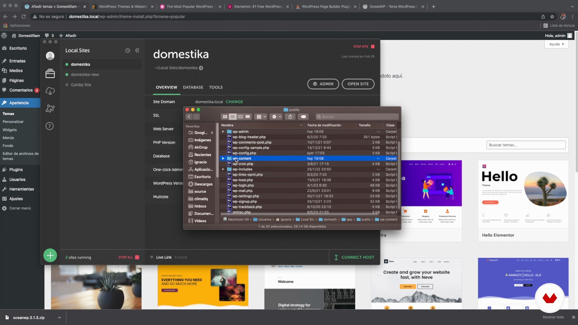Image resolution: width=578 pixels, height=325 pixels.
Task: Open new browser tab
Action: click(433, 7)
